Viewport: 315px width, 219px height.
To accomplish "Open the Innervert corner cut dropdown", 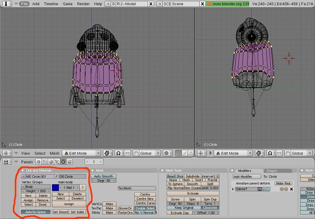I will click(210, 176).
